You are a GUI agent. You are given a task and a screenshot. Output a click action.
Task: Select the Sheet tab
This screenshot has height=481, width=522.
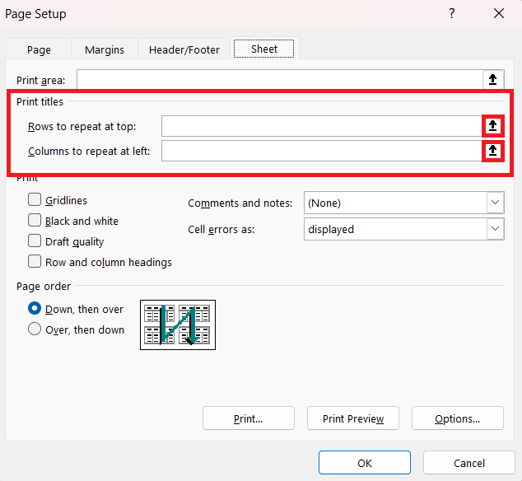click(264, 49)
